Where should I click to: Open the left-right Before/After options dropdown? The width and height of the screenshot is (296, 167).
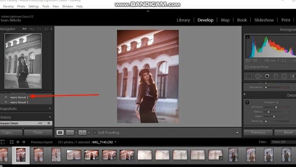click(76, 133)
